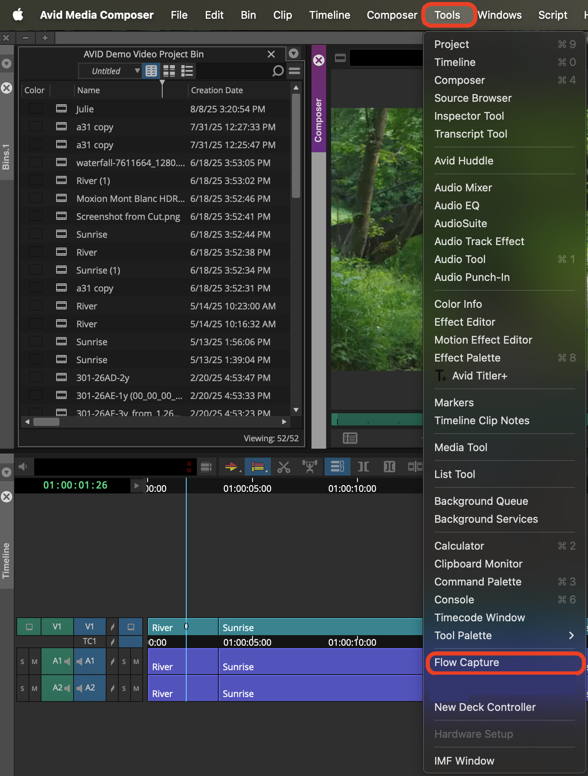This screenshot has width=588, height=776.
Task: Mute source track A2
Action: [35, 688]
